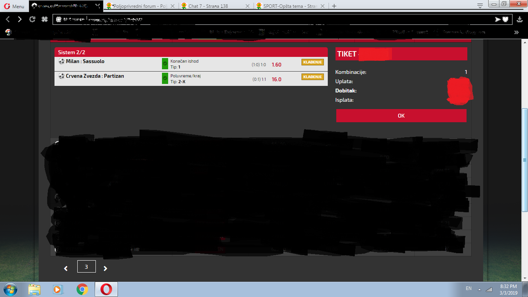Click green check icon for Milan row
Image resolution: width=528 pixels, height=297 pixels.
(165, 64)
